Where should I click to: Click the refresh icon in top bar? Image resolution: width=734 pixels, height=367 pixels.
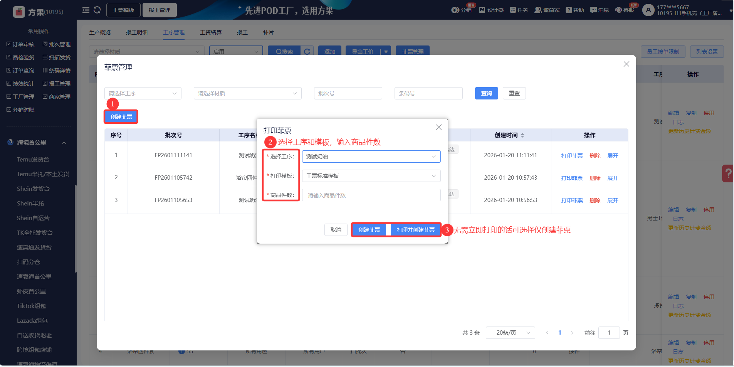pyautogui.click(x=97, y=10)
